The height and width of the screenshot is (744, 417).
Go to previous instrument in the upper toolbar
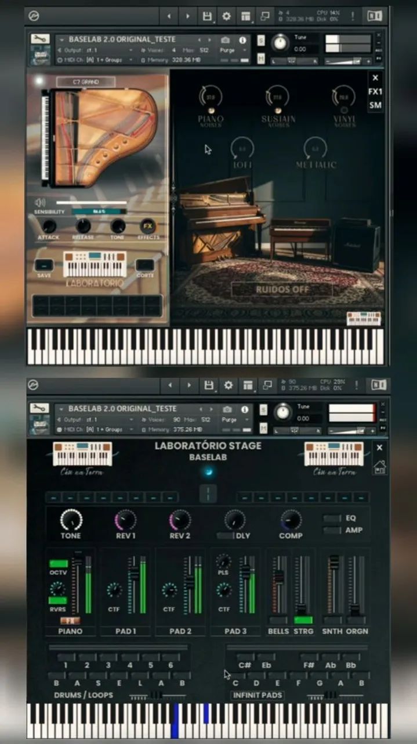[x=169, y=16]
